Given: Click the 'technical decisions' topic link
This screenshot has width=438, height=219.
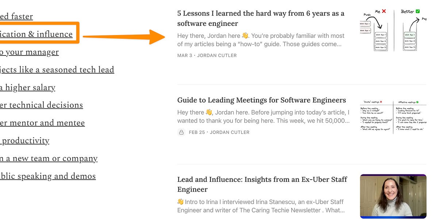Looking at the screenshot, I should 41,105.
